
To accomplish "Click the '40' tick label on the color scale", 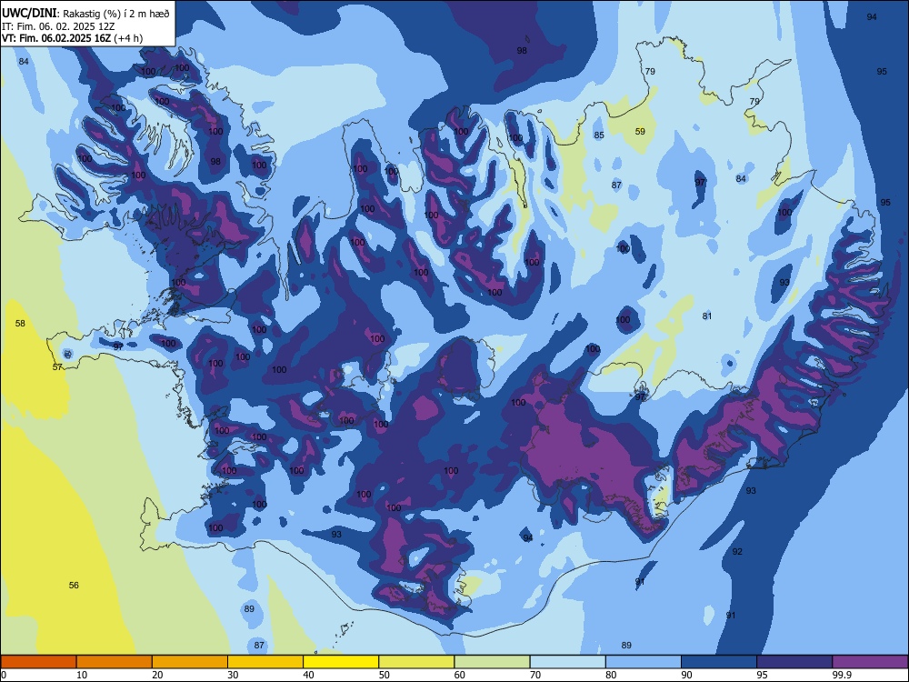I will pos(308,675).
